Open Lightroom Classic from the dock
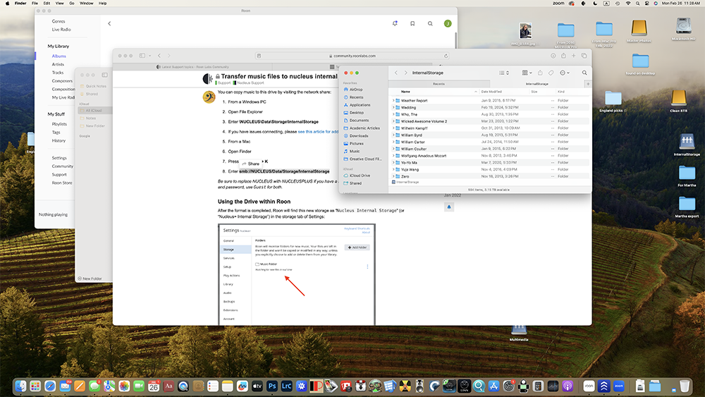The width and height of the screenshot is (705, 397). coord(286,386)
